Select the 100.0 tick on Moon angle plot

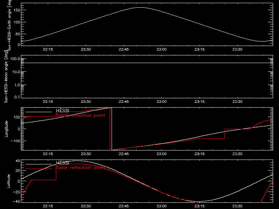tap(15, 59)
